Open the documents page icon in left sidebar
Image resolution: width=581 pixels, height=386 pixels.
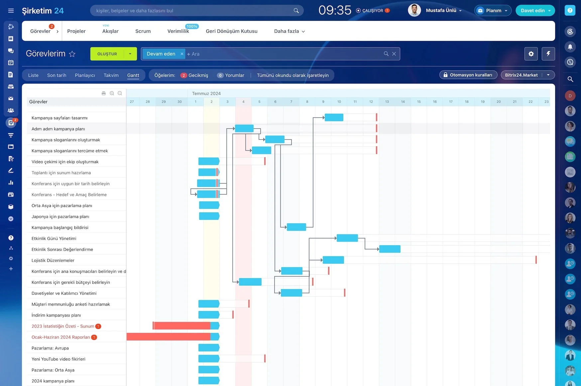[11, 74]
